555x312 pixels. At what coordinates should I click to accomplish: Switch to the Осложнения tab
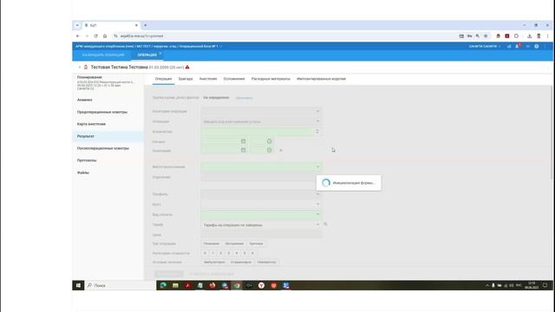point(234,79)
